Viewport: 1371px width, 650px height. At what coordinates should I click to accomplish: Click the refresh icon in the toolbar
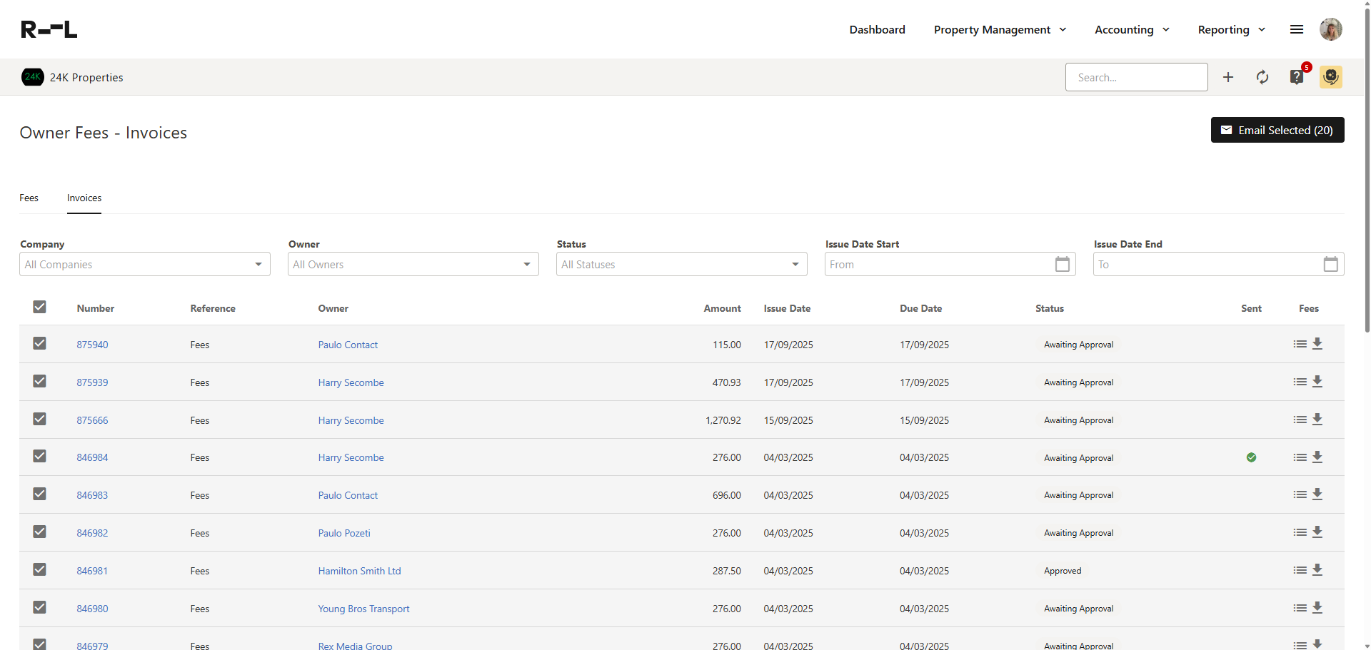click(x=1262, y=77)
